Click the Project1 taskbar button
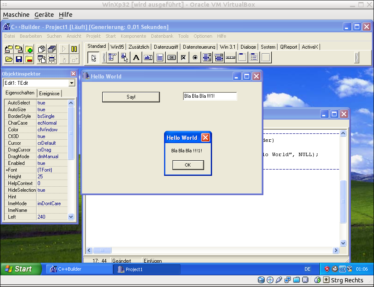This screenshot has width=374, height=287. click(x=147, y=269)
